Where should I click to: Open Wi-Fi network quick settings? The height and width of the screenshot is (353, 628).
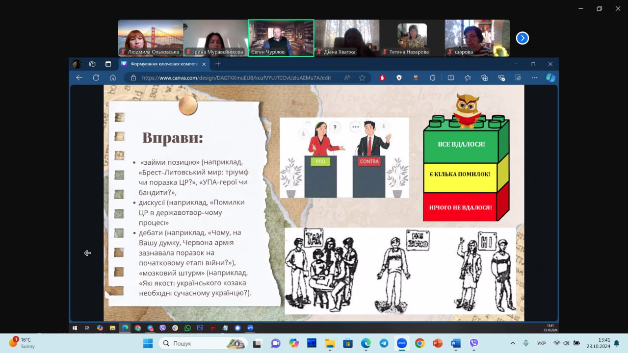(x=557, y=343)
